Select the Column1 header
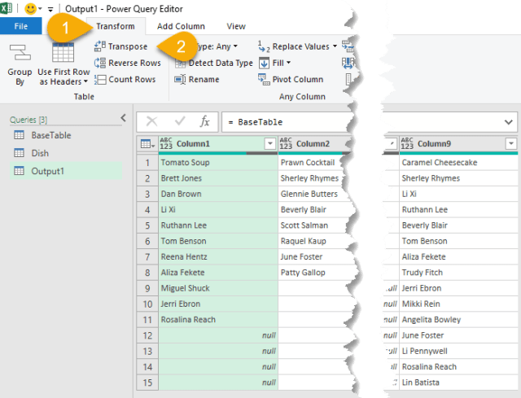 (217, 144)
